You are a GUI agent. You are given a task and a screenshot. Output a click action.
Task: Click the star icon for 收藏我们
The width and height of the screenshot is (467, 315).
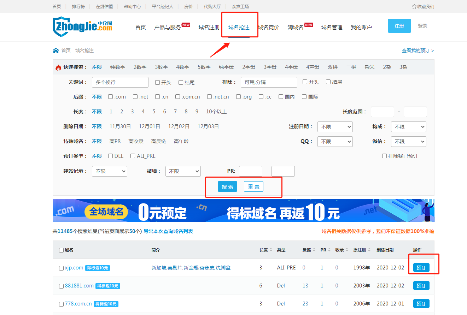[x=414, y=6]
